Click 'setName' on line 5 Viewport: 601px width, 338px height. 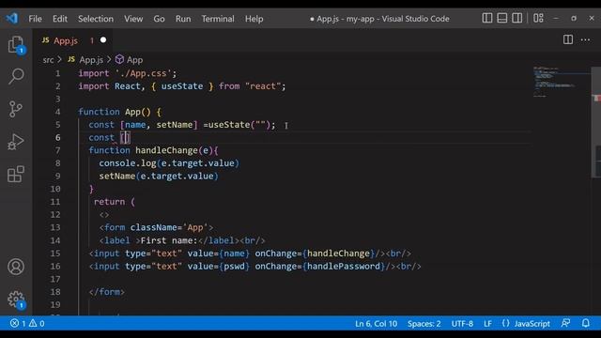(x=175, y=125)
